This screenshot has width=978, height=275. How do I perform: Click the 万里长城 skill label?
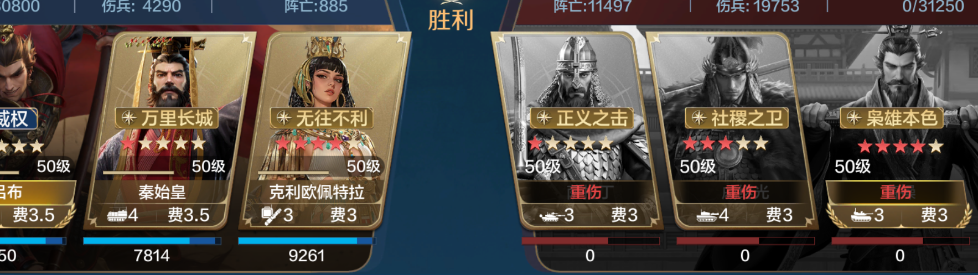pos(167,118)
